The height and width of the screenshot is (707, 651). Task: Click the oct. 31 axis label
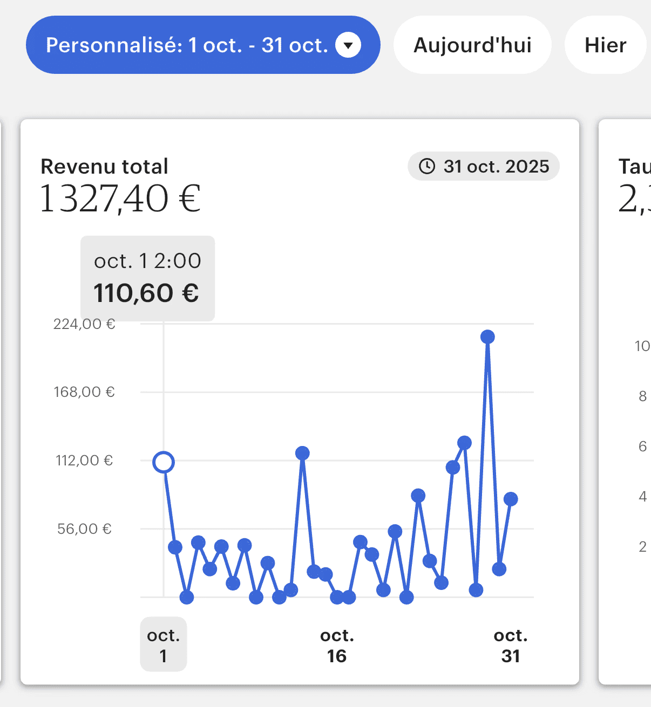511,646
